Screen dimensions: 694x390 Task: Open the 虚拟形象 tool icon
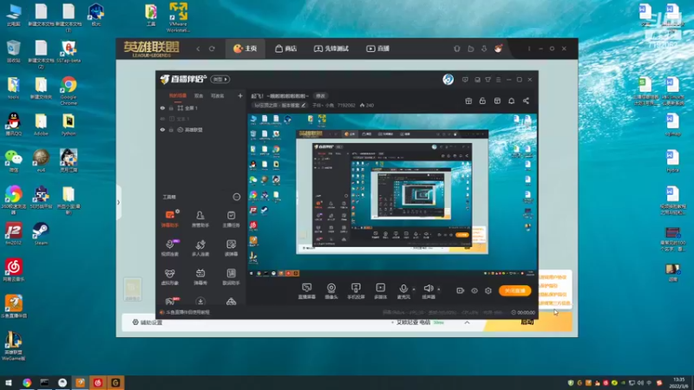click(169, 276)
